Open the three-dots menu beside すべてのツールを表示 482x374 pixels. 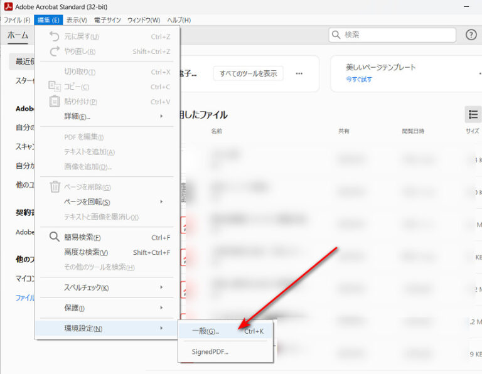point(299,73)
